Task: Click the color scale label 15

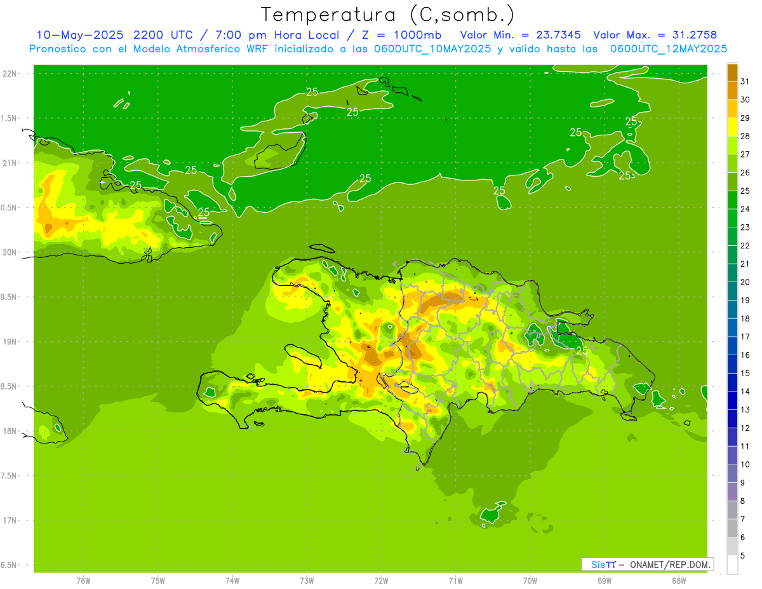Action: click(x=745, y=373)
